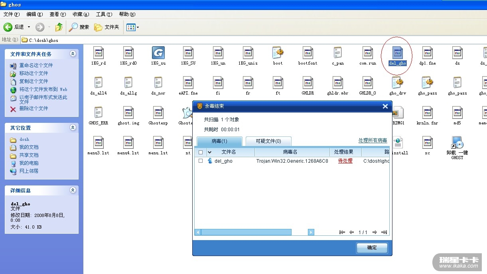This screenshot has height=274, width=487.
Task: Open 我的电脑 in 其它位置
Action: click(x=29, y=163)
